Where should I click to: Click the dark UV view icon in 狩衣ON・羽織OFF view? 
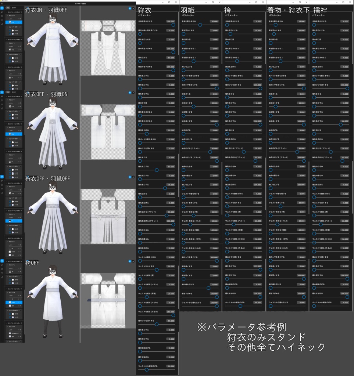(x=133, y=8)
